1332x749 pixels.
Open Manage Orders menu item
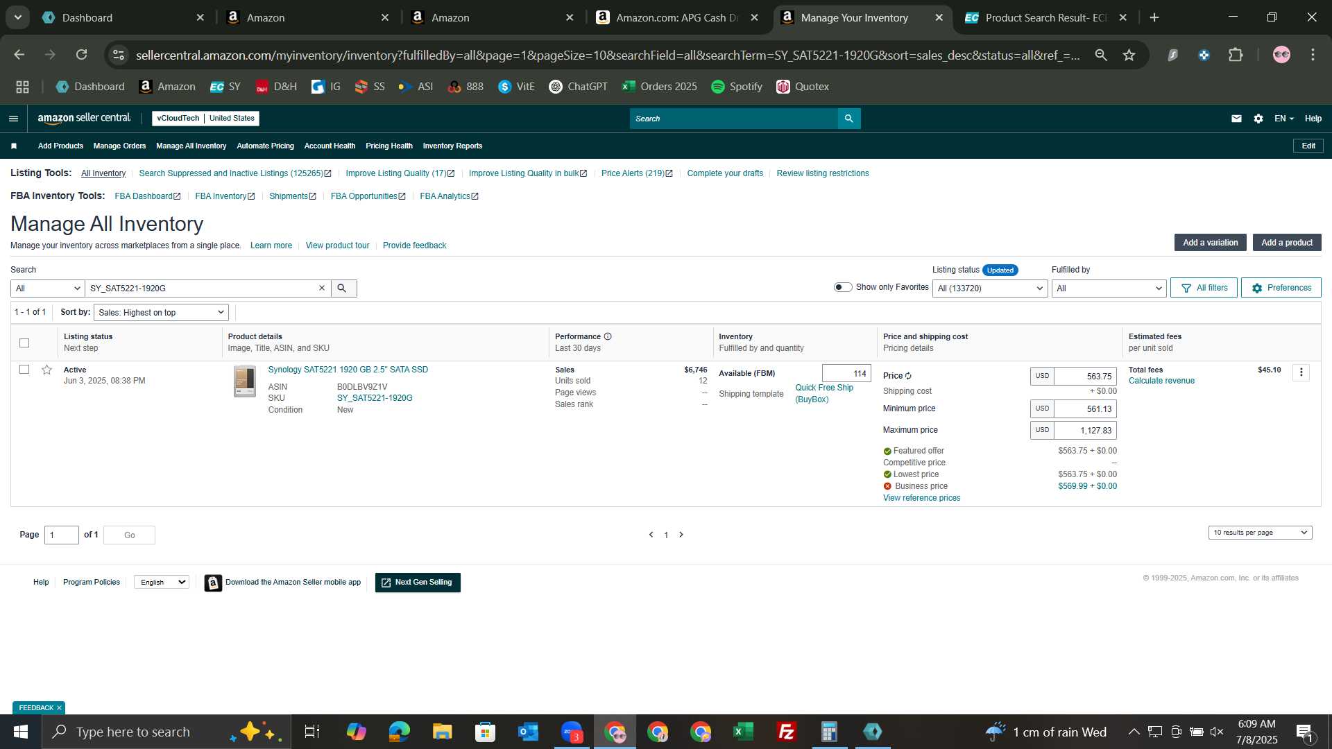point(119,146)
